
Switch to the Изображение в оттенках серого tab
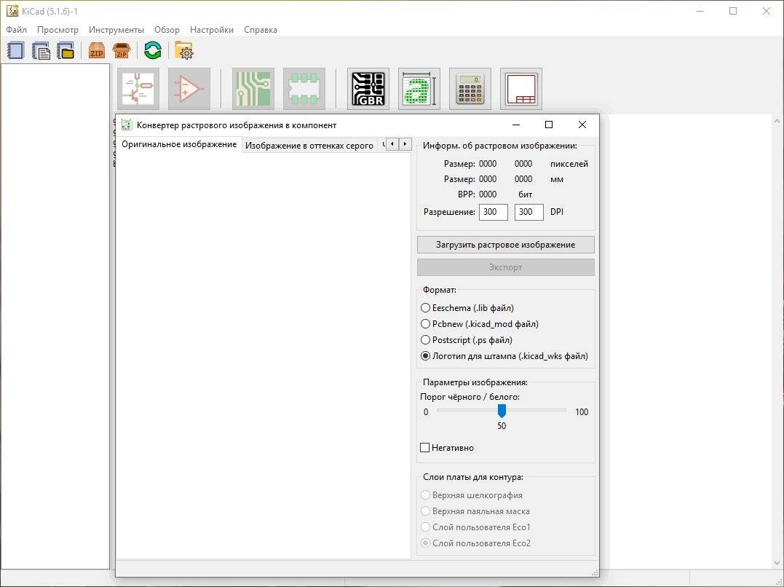click(x=309, y=146)
